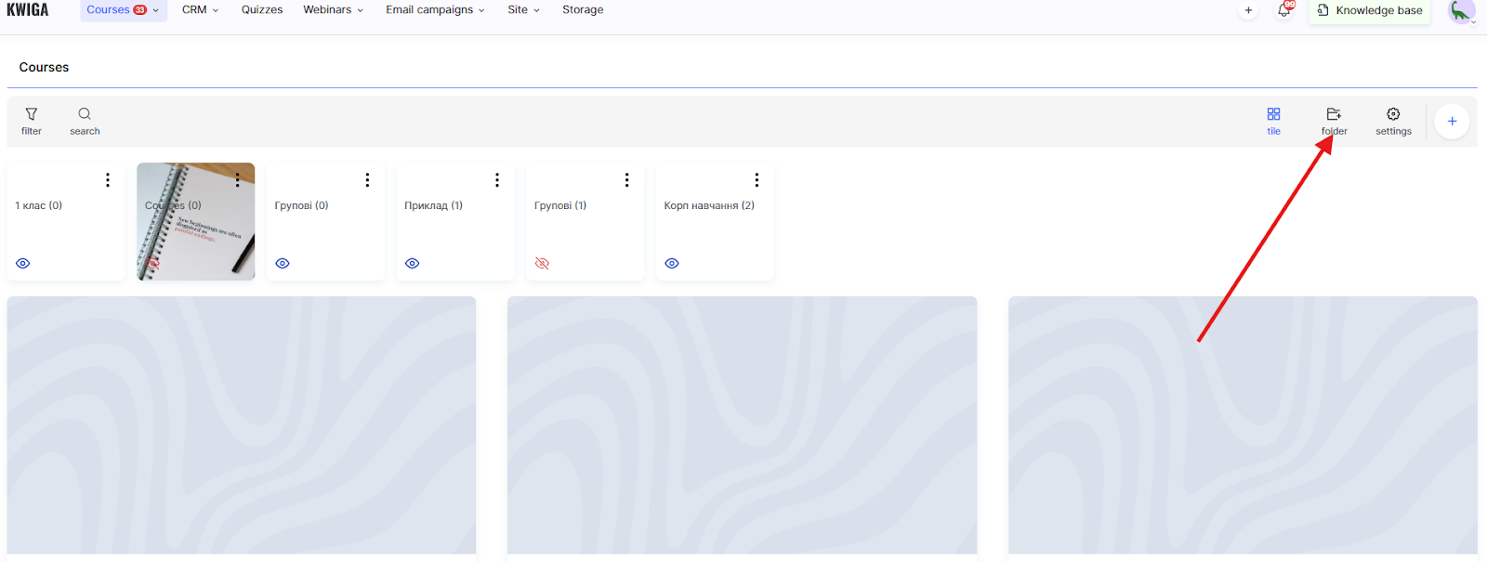The image size is (1487, 562).
Task: Expand the Webinars dropdown menu
Action: [x=333, y=10]
